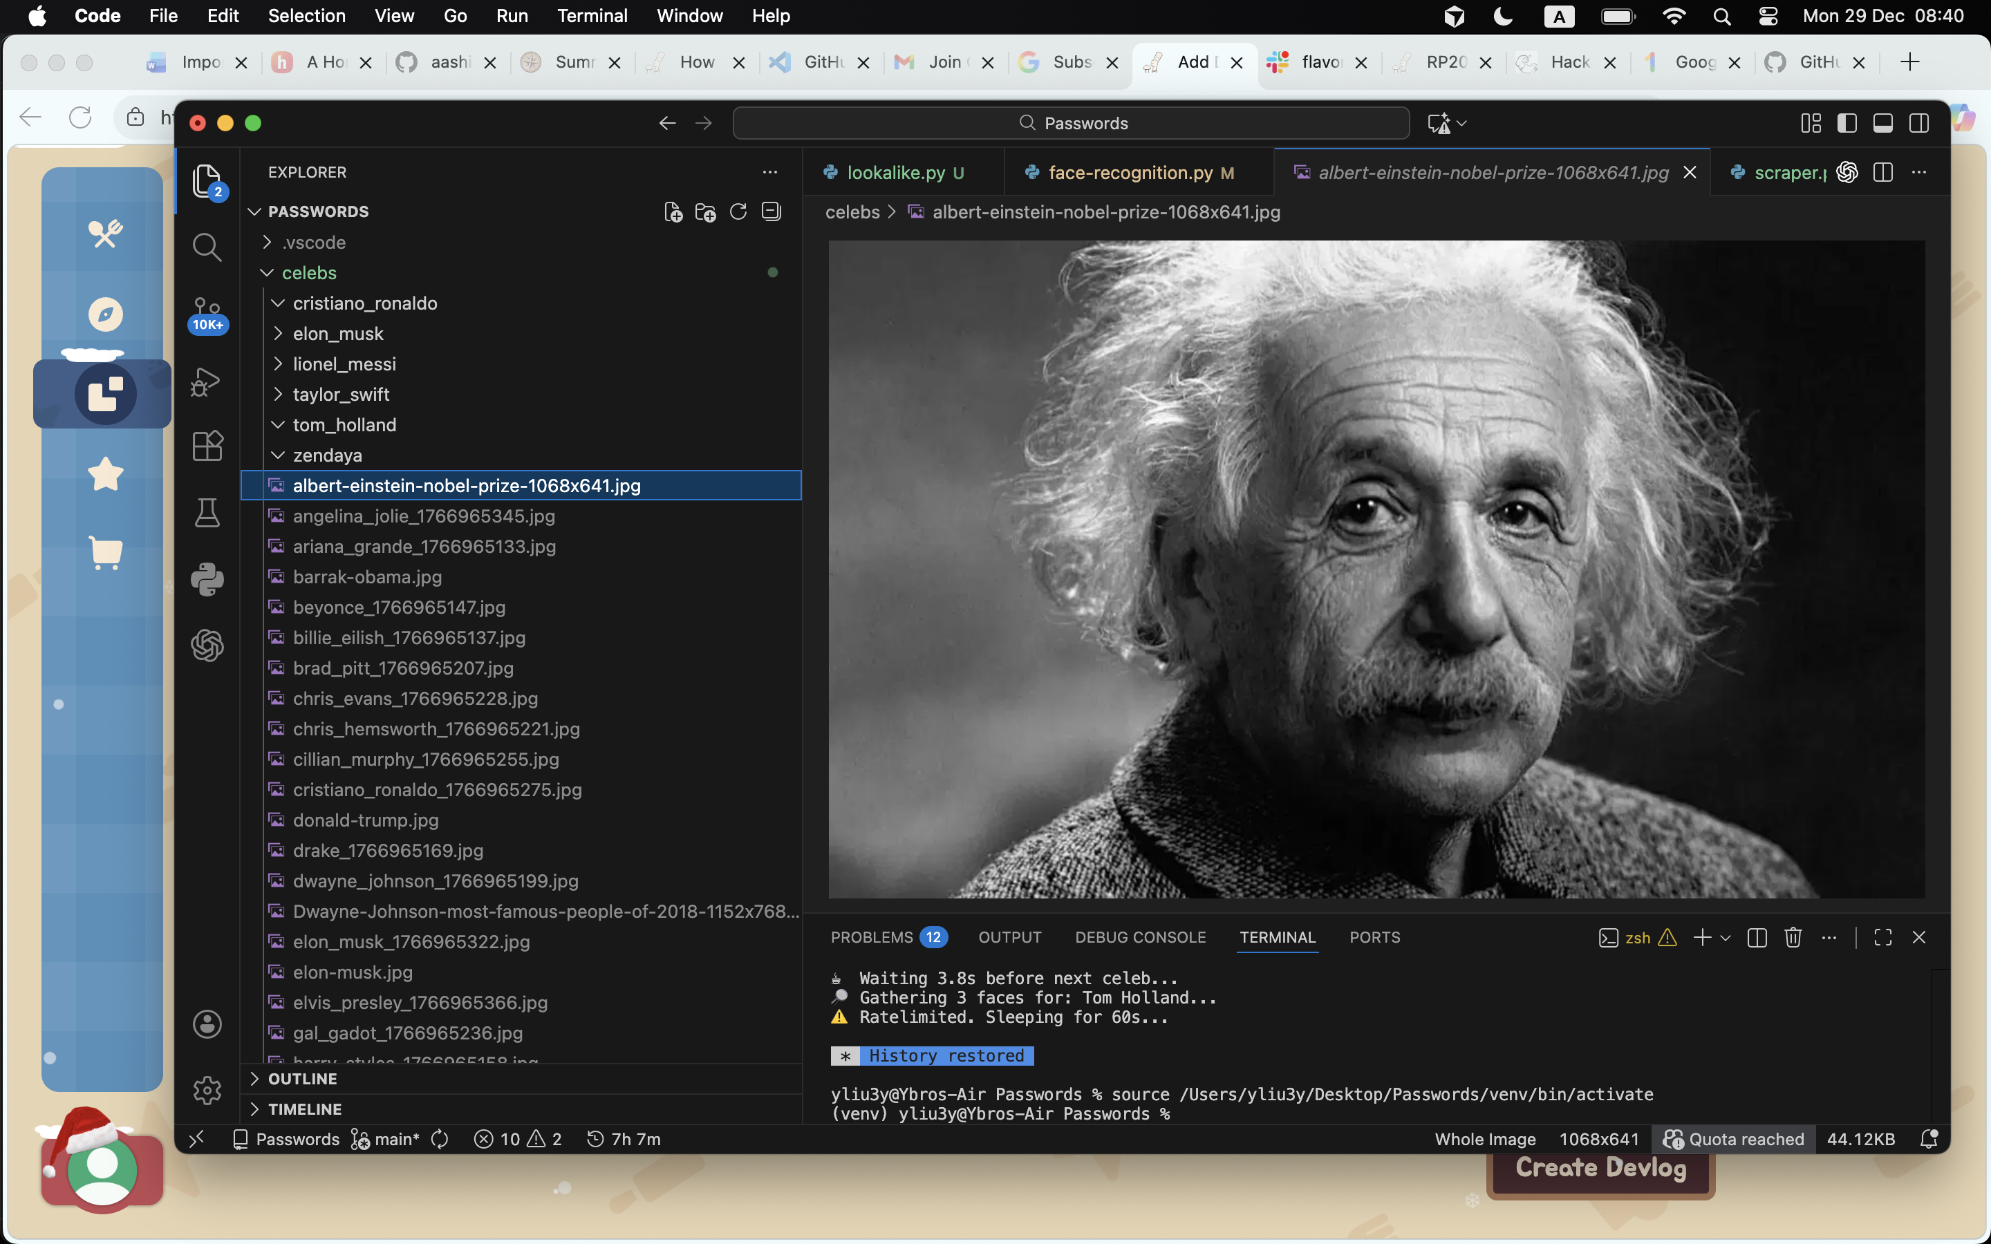Viewport: 1991px width, 1244px height.
Task: Switch to the face-recognition.py tab
Action: point(1130,172)
